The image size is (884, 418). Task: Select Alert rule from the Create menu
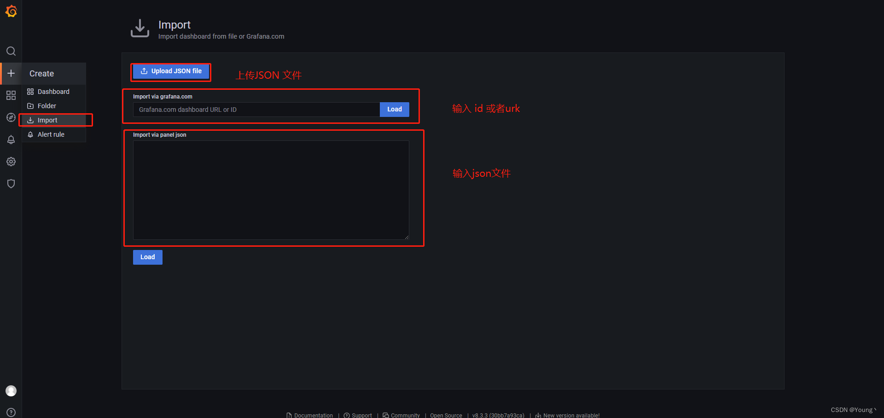point(54,134)
